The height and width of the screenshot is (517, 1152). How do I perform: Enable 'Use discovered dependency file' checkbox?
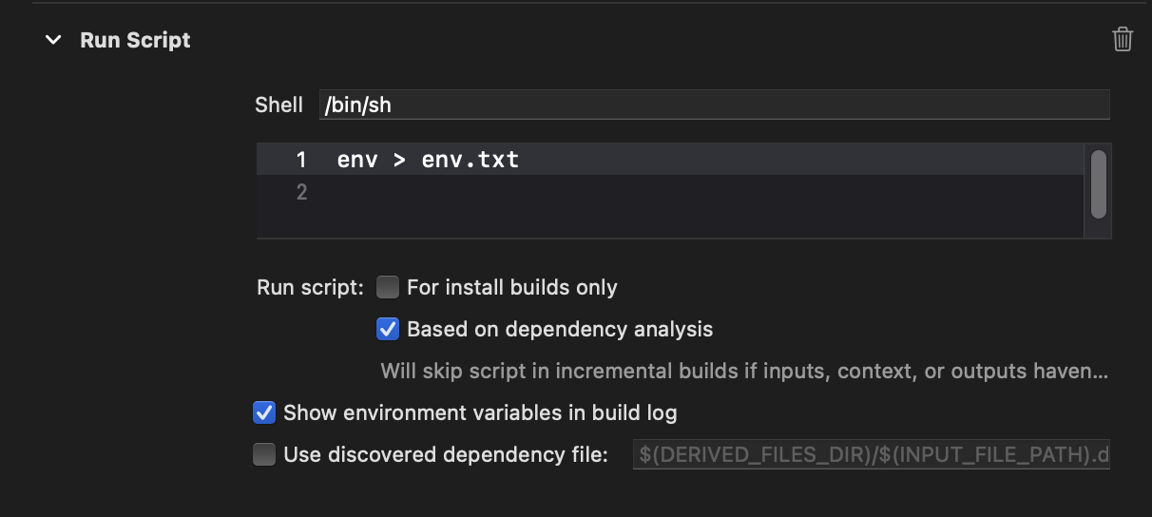264,454
